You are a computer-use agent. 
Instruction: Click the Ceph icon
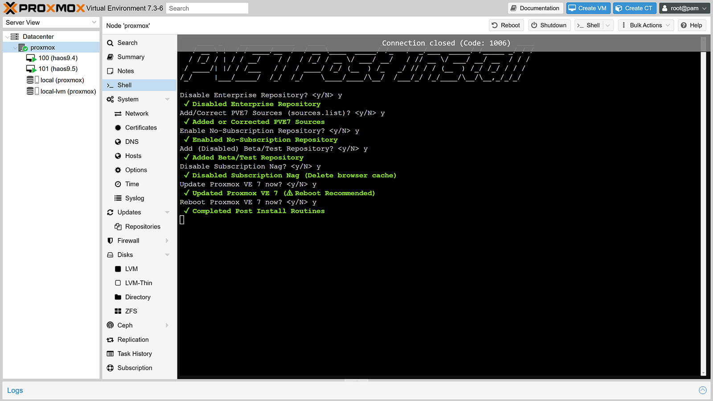110,325
